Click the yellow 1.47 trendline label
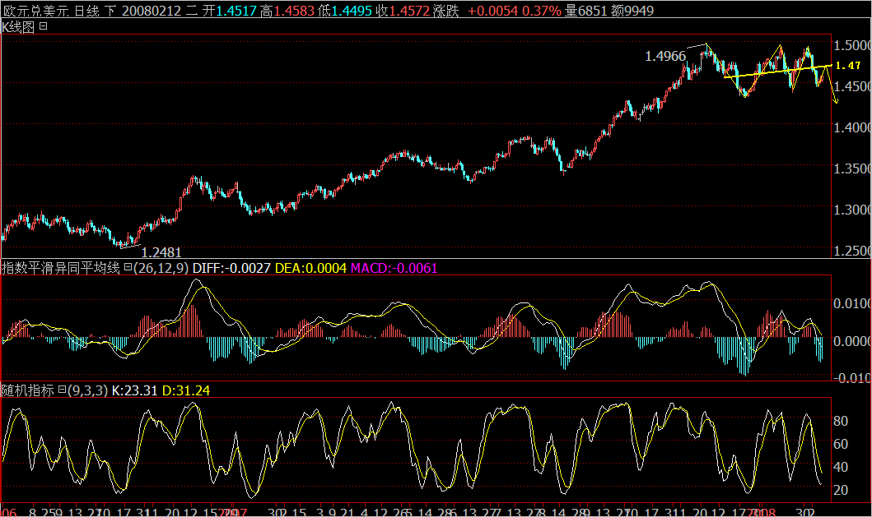The height and width of the screenshot is (517, 872). tap(848, 66)
